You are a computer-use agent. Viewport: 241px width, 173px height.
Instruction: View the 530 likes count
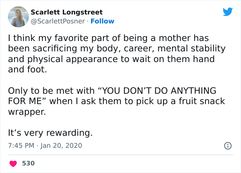pyautogui.click(x=28, y=163)
